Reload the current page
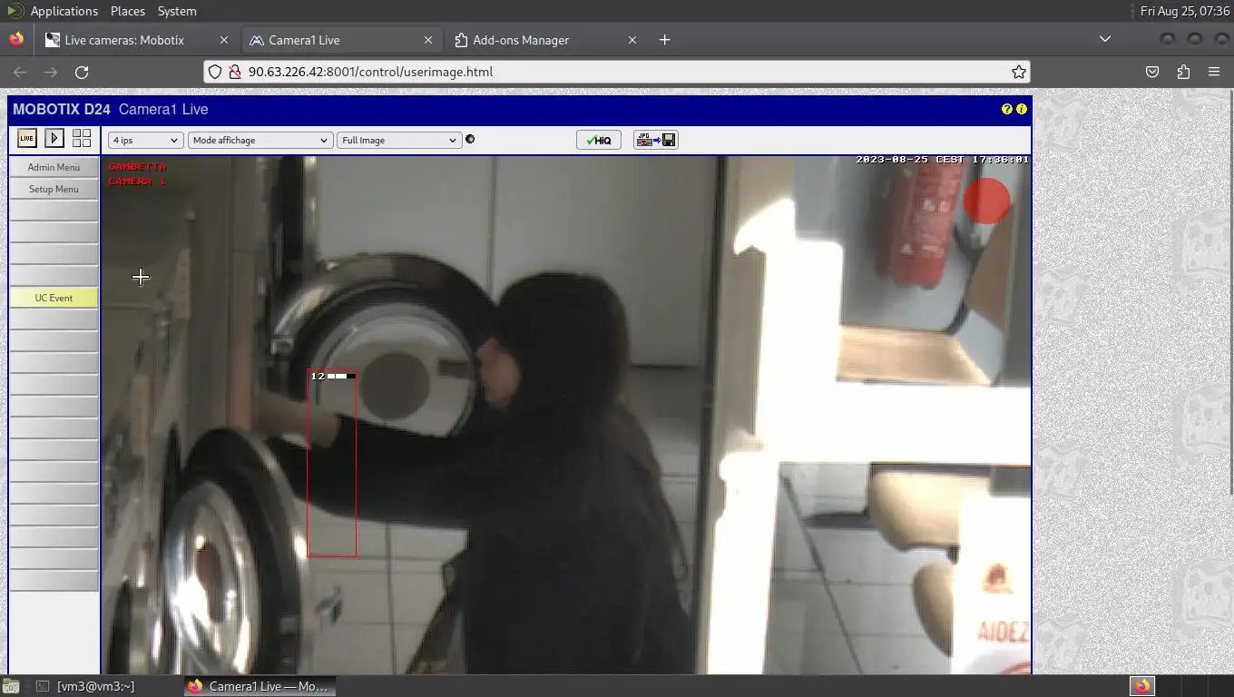 (x=82, y=72)
